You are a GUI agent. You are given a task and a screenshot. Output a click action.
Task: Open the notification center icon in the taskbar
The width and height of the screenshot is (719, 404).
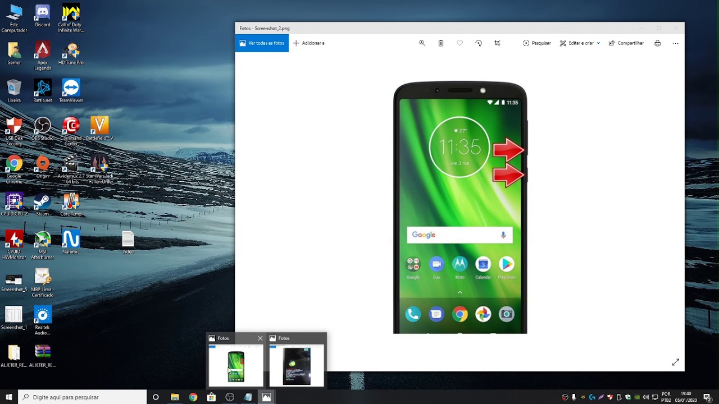pos(707,397)
